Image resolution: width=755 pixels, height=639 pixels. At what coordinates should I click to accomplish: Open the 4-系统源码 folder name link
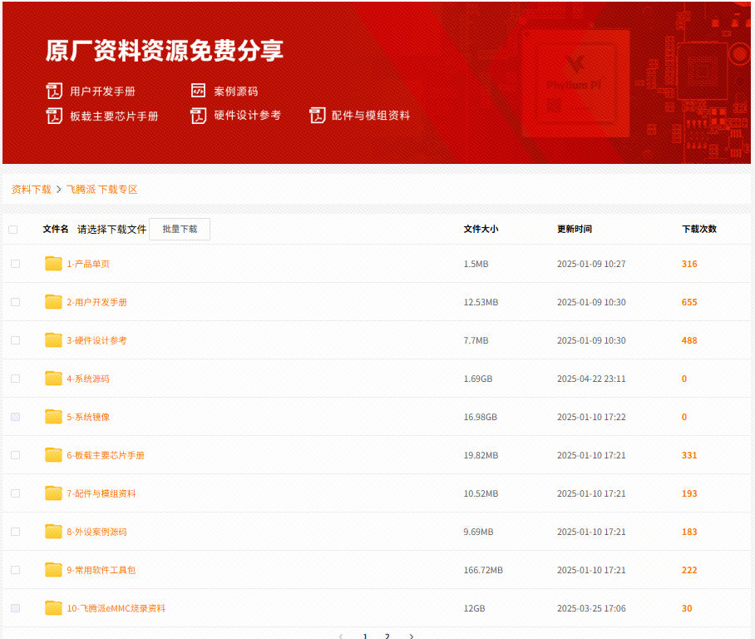click(88, 379)
